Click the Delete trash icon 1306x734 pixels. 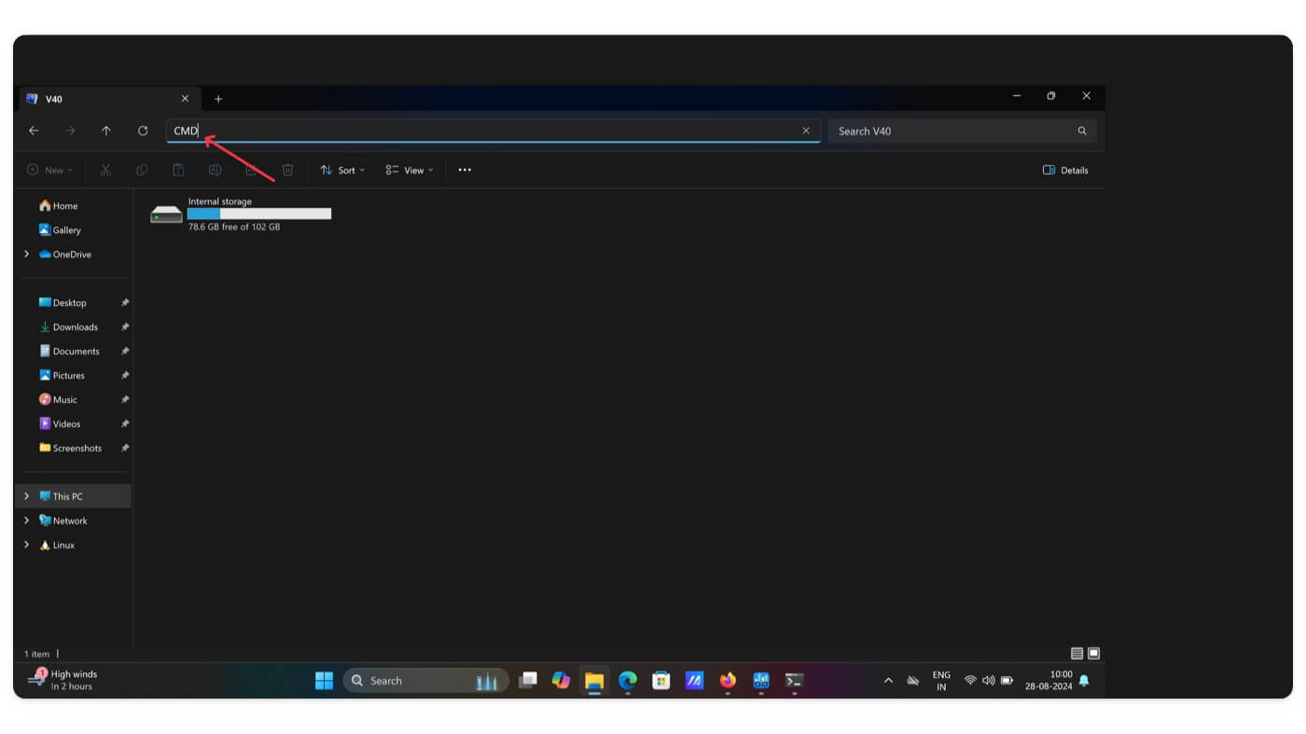288,170
